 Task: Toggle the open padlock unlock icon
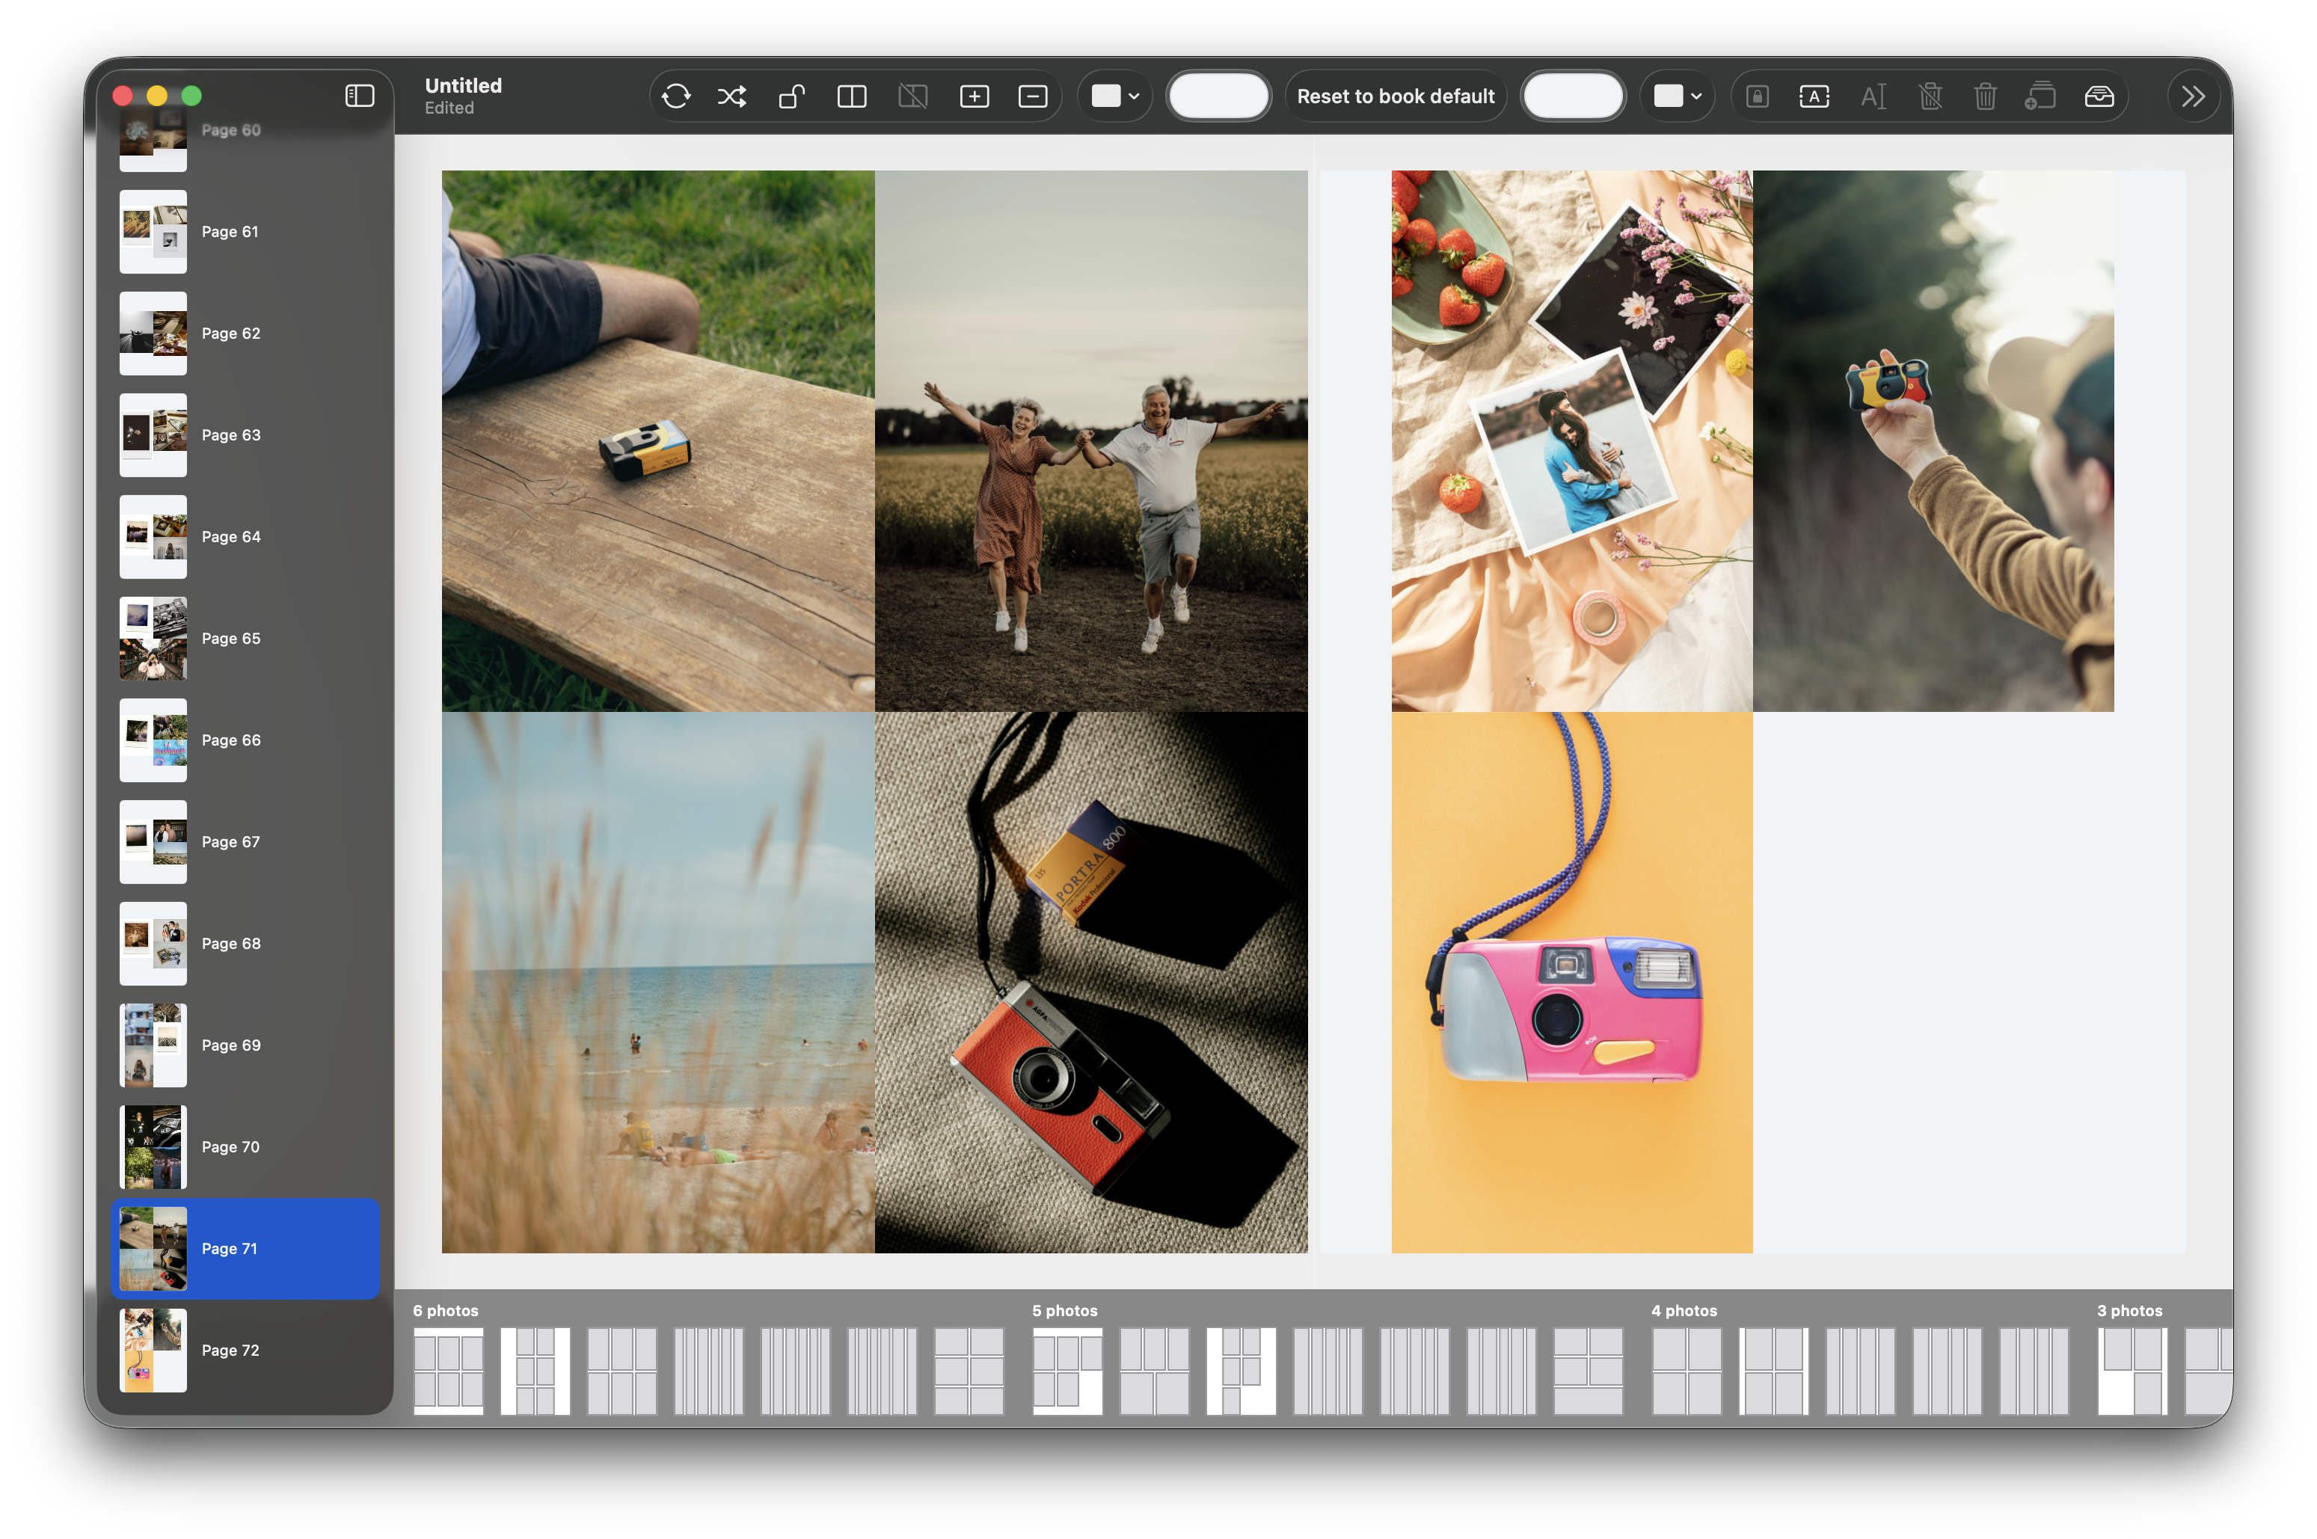pyautogui.click(x=792, y=96)
